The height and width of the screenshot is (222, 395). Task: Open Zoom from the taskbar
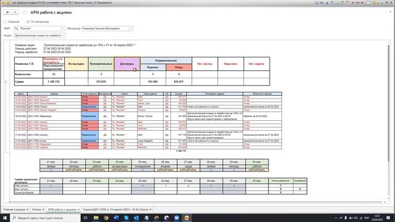177,218
